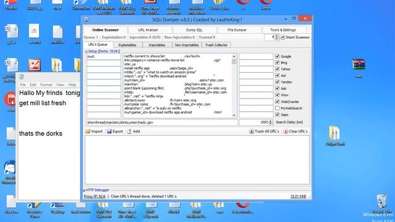The image size is (395, 222).
Task: Select the WinRAR archive icon 'sss' on desktop
Action: pos(359,67)
